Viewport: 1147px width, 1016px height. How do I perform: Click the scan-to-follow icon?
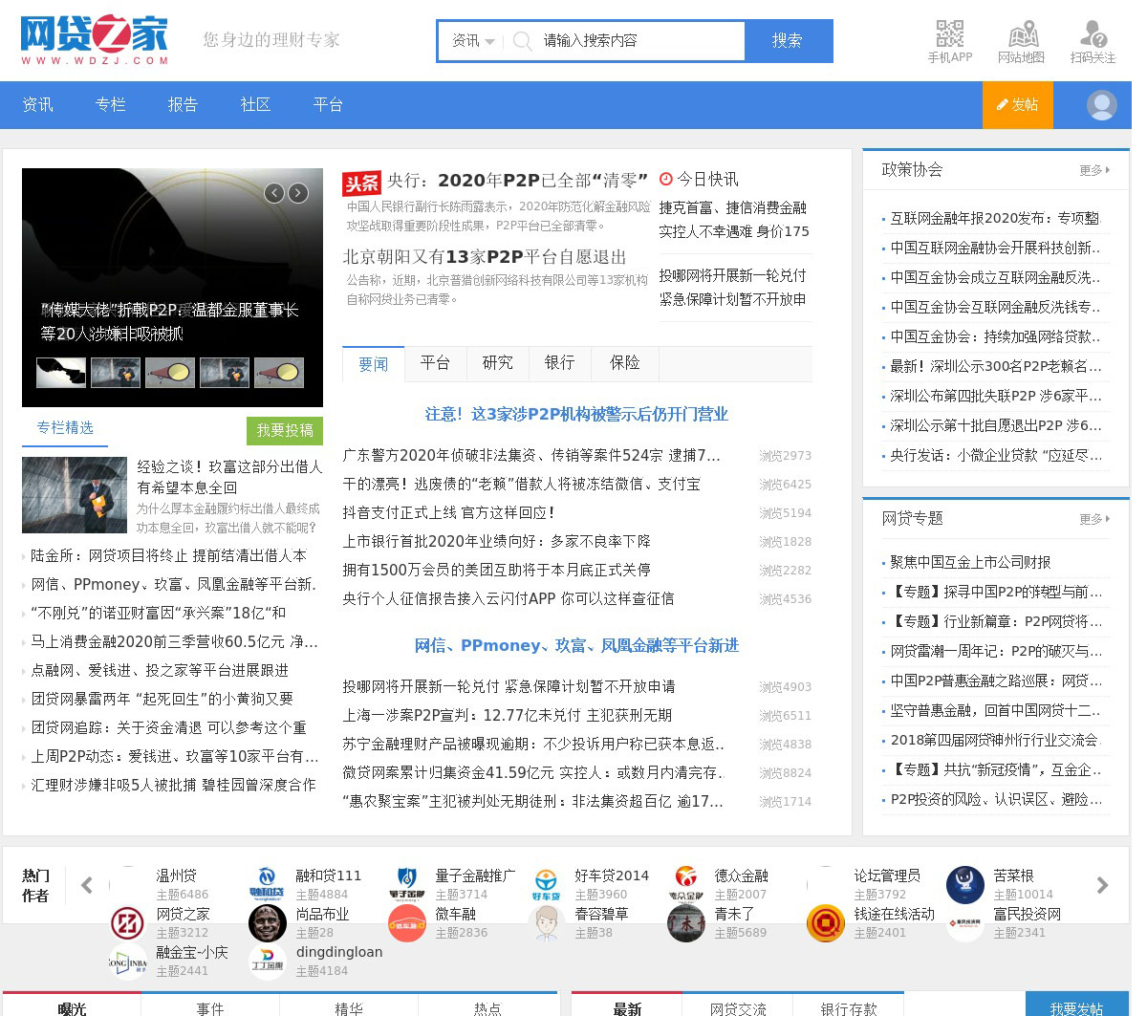(1093, 34)
